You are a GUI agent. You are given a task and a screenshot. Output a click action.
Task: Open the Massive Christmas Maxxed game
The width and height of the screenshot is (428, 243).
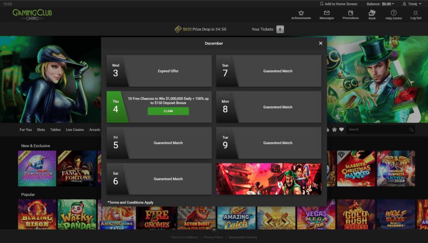click(x=356, y=168)
